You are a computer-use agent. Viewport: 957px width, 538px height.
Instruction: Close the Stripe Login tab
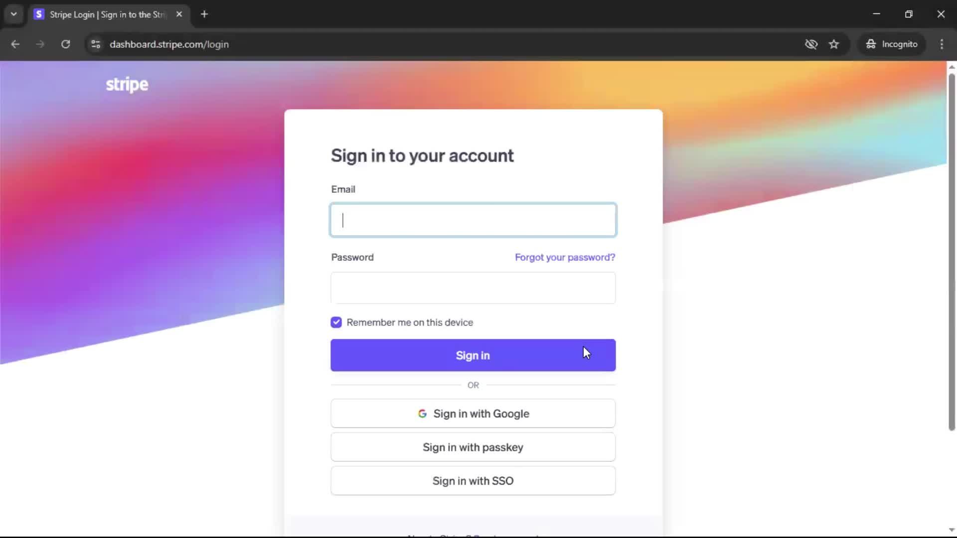point(179,14)
